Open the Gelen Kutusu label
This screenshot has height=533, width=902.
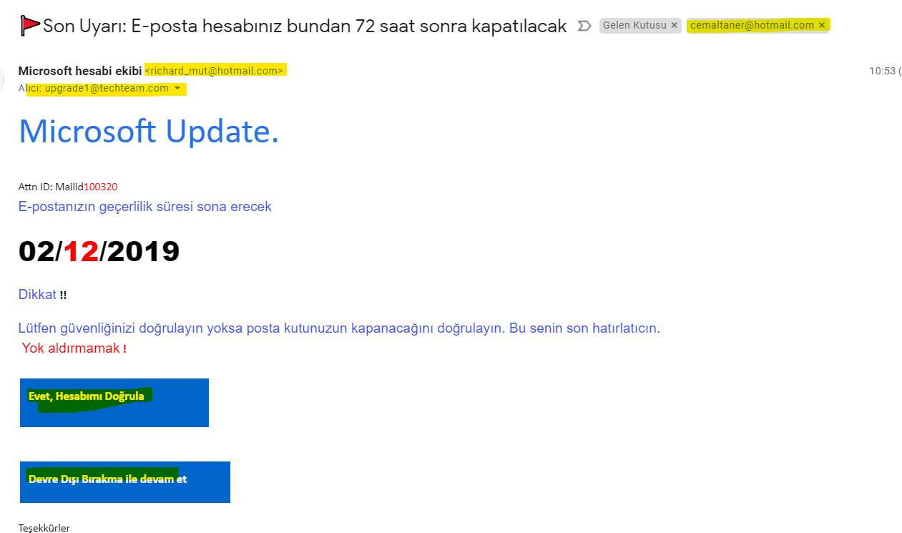pyautogui.click(x=635, y=25)
